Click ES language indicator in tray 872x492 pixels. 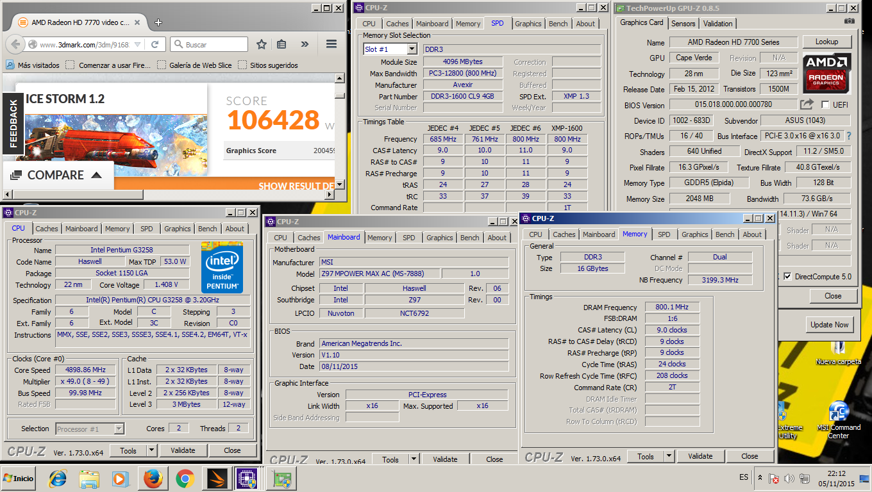tap(743, 478)
